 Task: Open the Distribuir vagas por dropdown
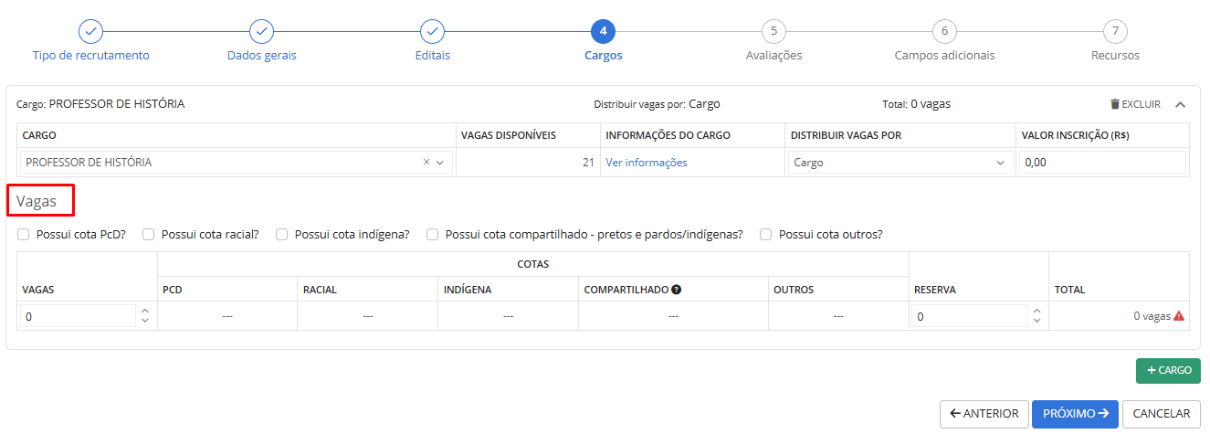point(899,163)
